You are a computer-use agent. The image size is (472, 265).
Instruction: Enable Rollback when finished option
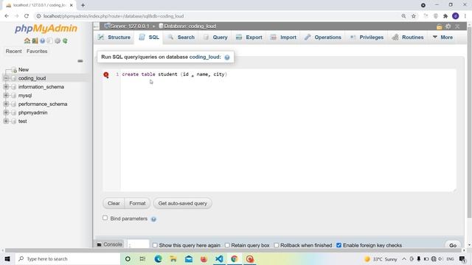277,245
